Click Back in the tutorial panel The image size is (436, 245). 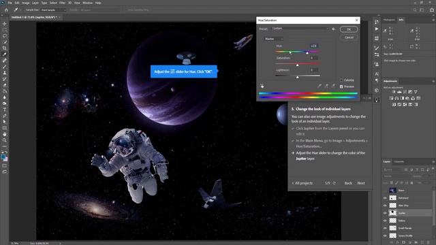coord(348,183)
